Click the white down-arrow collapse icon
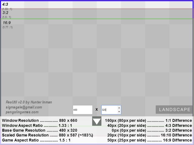The width and height of the screenshot is (194, 145). coord(97,121)
